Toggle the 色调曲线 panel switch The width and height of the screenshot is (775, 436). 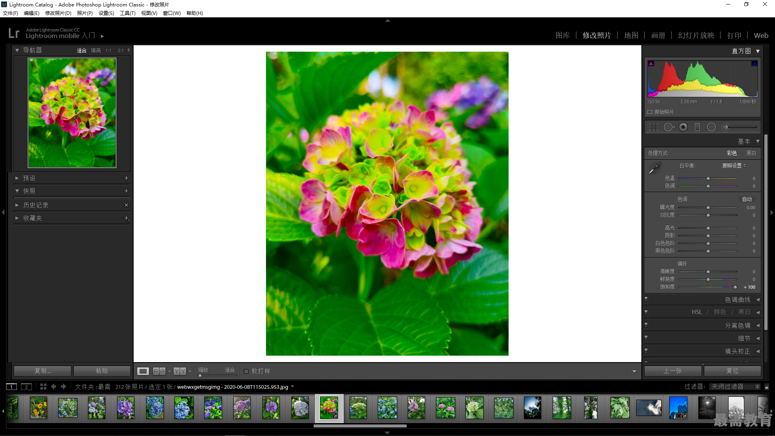click(646, 300)
